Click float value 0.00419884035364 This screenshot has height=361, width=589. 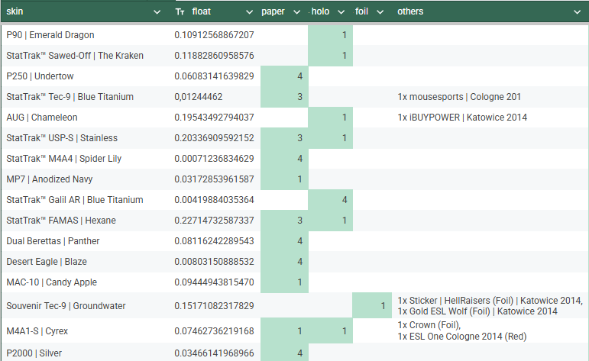coord(214,200)
